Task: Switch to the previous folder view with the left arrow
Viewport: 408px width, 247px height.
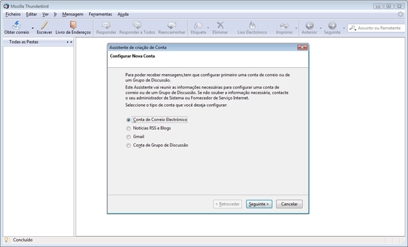Action: point(67,42)
